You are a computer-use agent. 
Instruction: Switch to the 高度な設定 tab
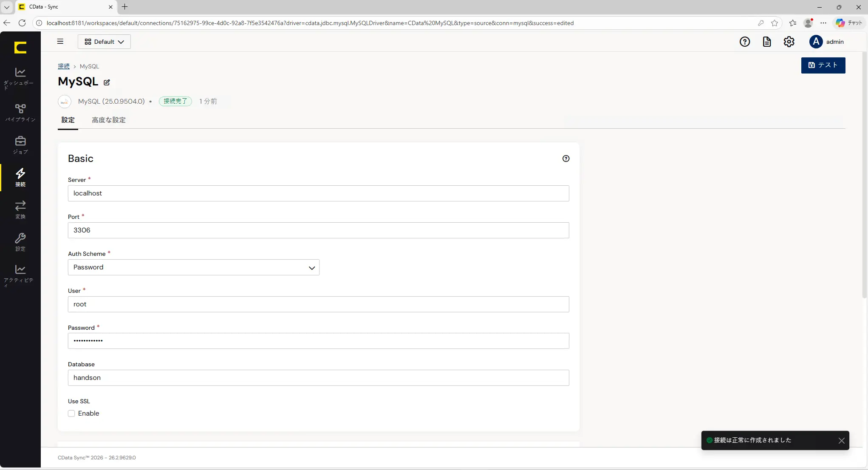109,120
